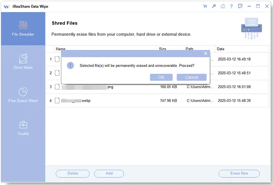The height and width of the screenshot is (185, 273).
Task: Click the iReaShare logo icon
Action: coord(7,7)
